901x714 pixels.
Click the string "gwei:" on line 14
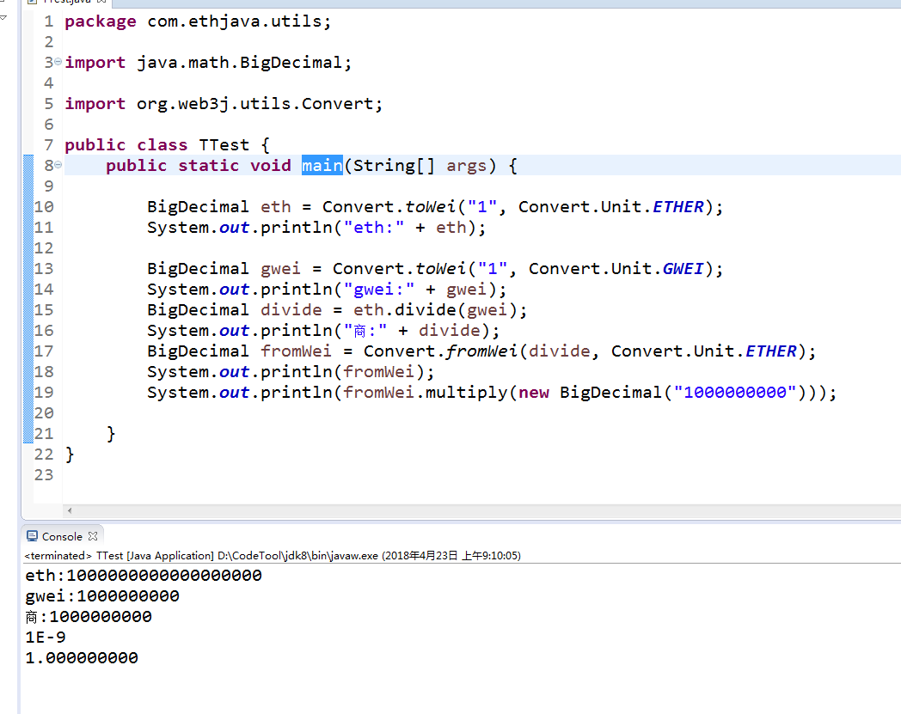point(378,290)
